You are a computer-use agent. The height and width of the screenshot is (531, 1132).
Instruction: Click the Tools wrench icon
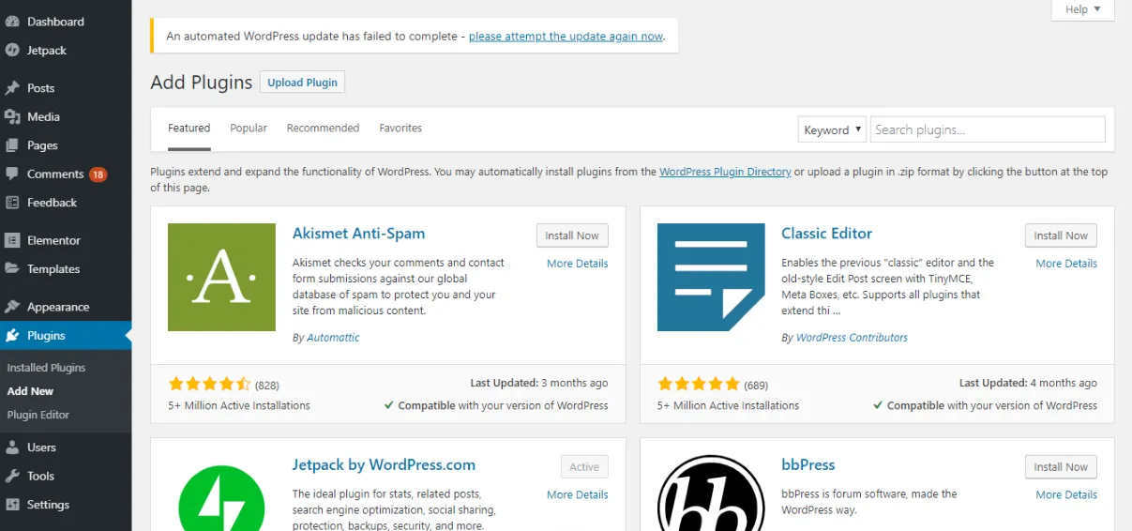[x=12, y=477]
